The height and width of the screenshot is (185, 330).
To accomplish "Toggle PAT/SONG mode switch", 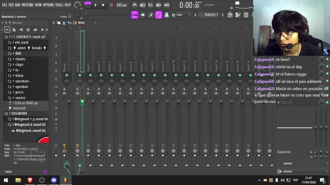I will (x=88, y=5).
